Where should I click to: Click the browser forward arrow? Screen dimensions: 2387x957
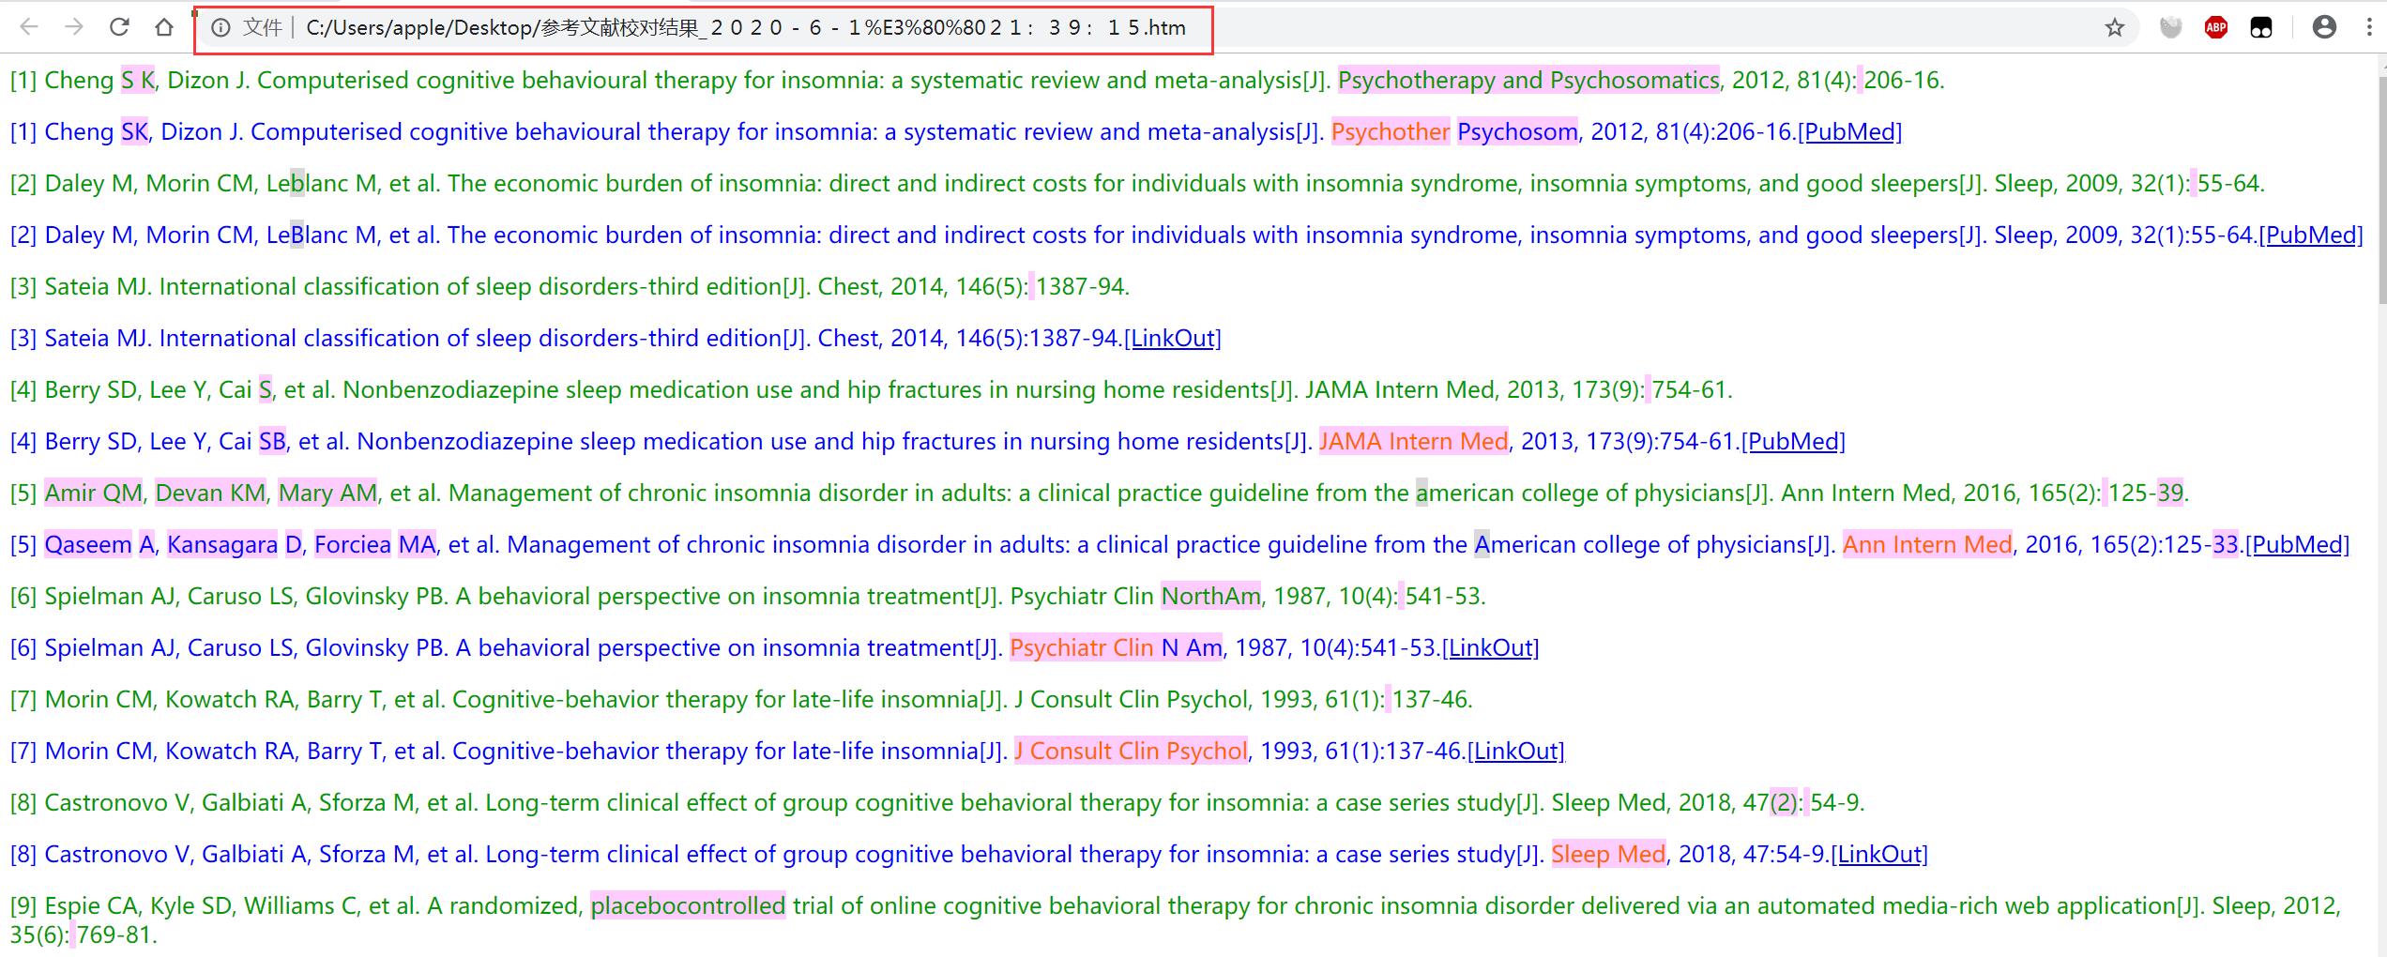(x=74, y=27)
